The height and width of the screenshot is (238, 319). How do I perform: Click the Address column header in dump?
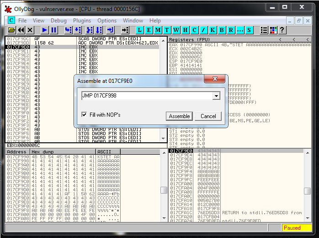pyautogui.click(x=18, y=152)
